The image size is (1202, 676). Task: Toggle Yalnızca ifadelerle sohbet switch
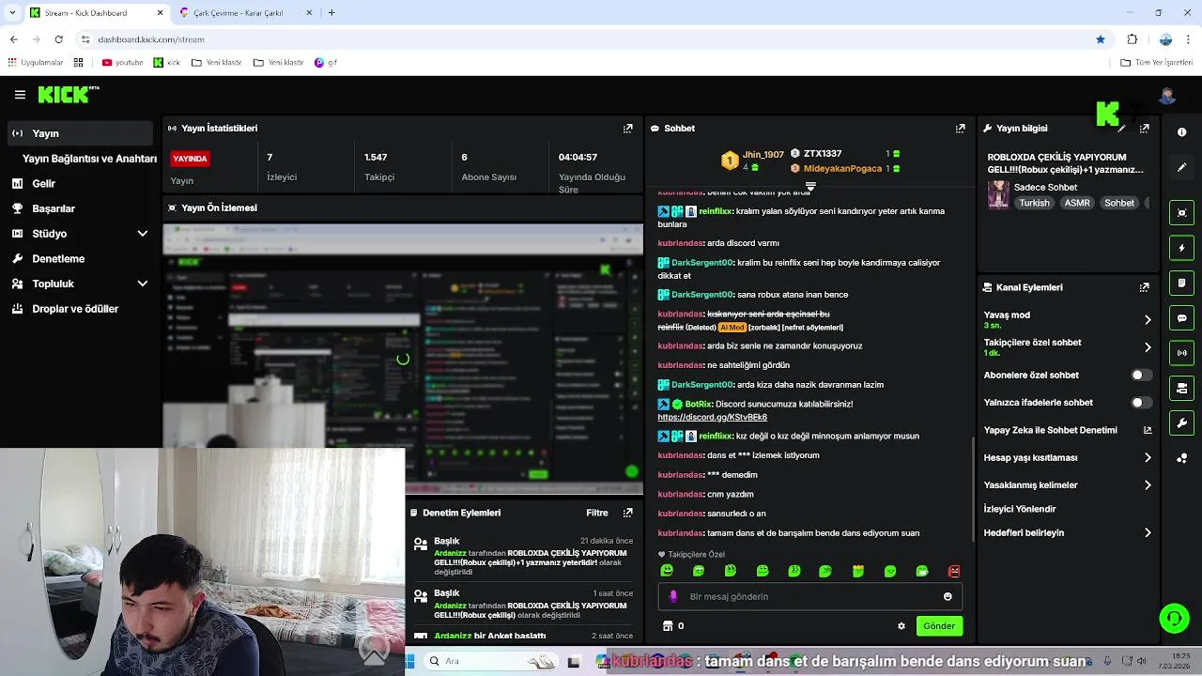click(1141, 403)
